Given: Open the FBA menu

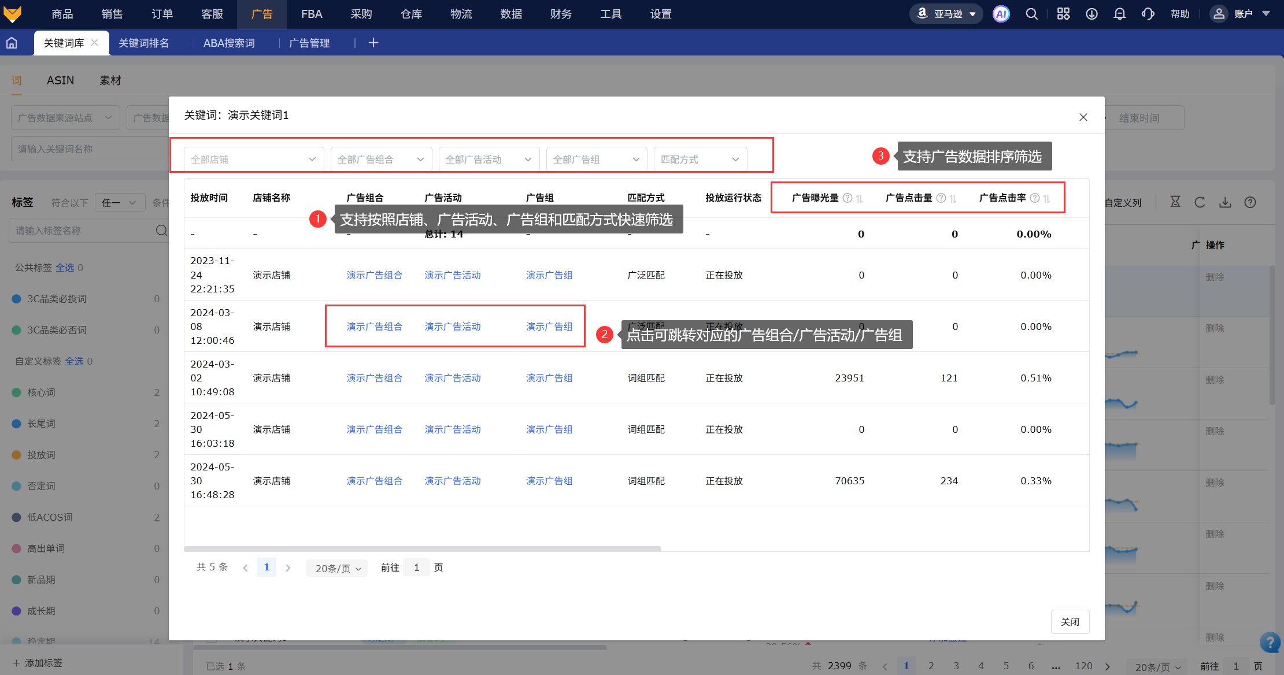Looking at the screenshot, I should tap(312, 14).
